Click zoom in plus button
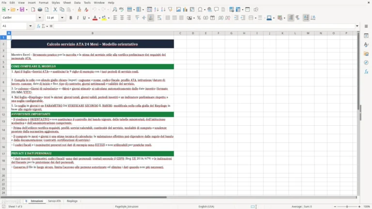Viewport: 372px width, 209px height. pos(359,207)
